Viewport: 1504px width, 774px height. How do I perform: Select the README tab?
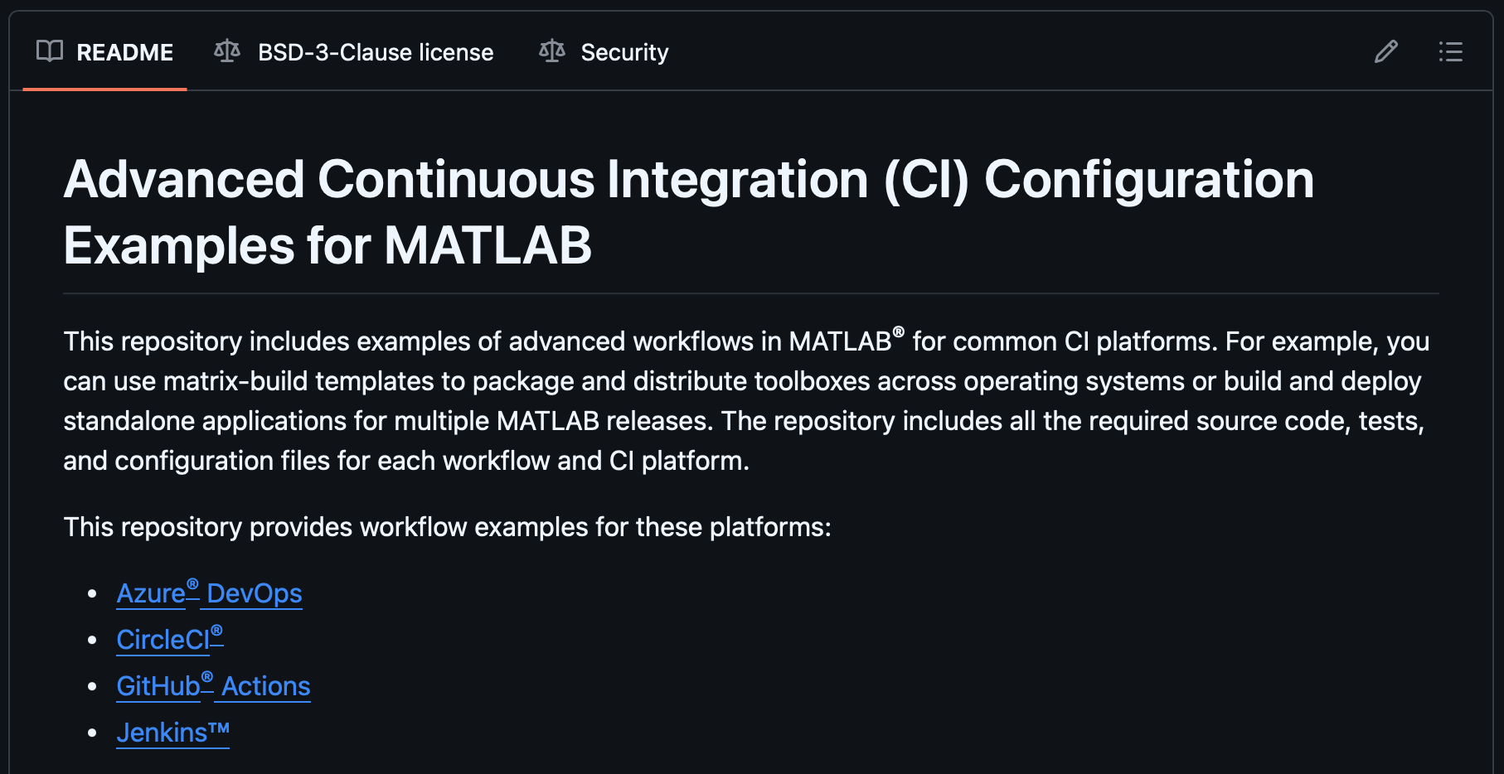(x=124, y=52)
